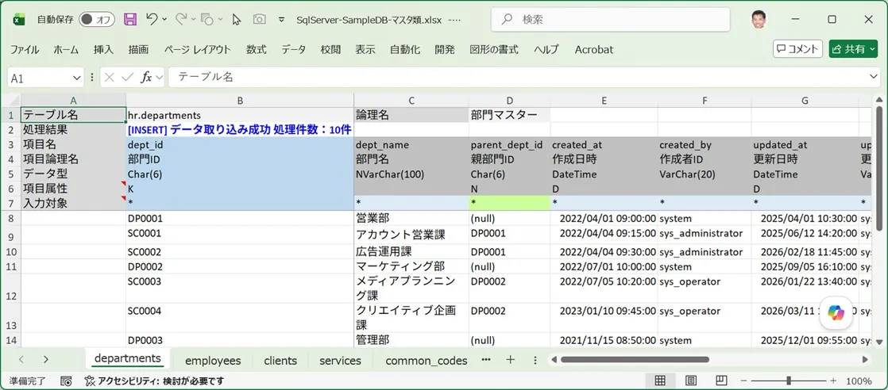Switch to the services sheet tab
The image size is (888, 390).
[x=340, y=361]
